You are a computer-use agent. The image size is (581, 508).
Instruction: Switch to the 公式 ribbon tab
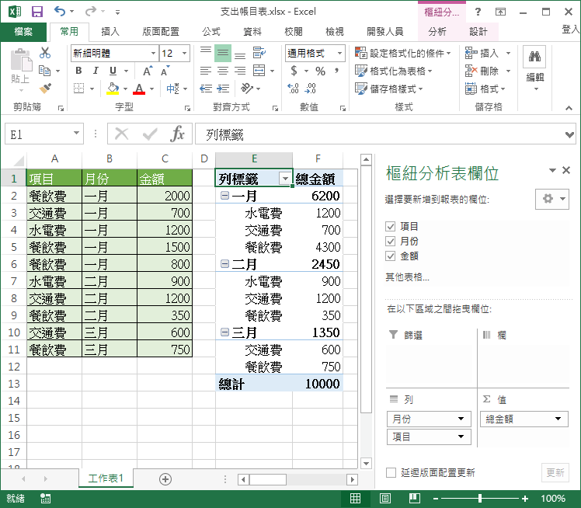tap(211, 32)
